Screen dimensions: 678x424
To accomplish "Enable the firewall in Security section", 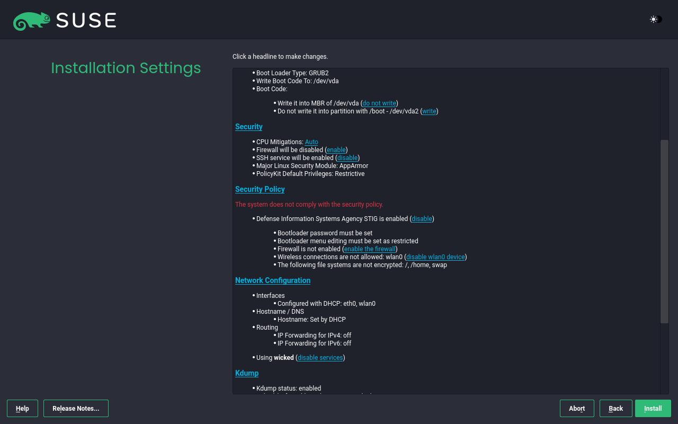I will [x=336, y=150].
